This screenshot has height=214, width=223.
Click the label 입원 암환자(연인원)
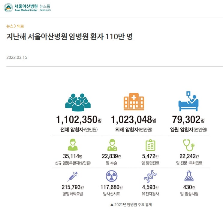point(188,130)
